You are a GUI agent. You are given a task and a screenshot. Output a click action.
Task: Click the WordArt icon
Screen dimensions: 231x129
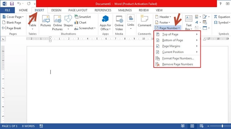(x=197, y=22)
